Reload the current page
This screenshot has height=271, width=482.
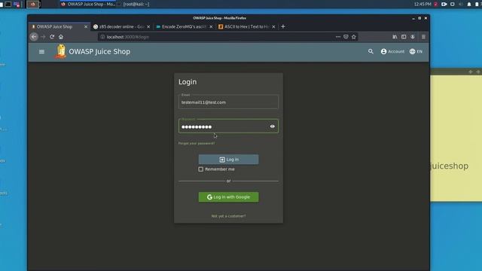52,37
